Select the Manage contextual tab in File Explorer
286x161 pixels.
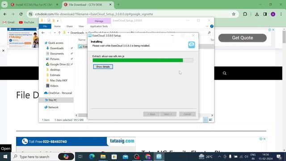(x=99, y=21)
